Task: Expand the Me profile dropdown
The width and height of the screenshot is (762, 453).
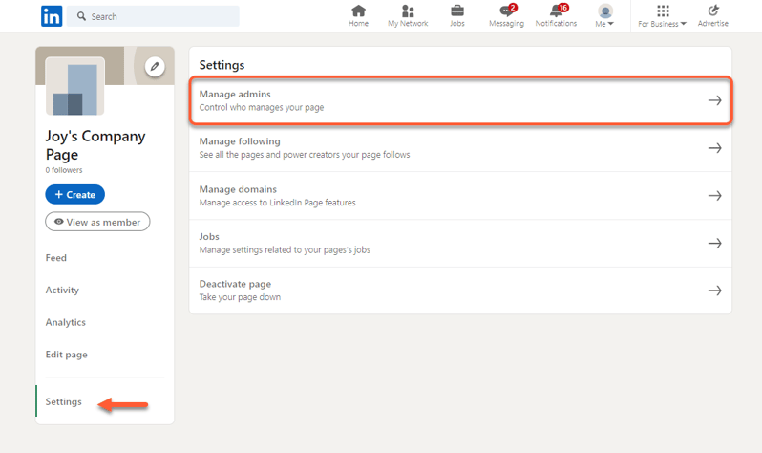Action: [605, 16]
